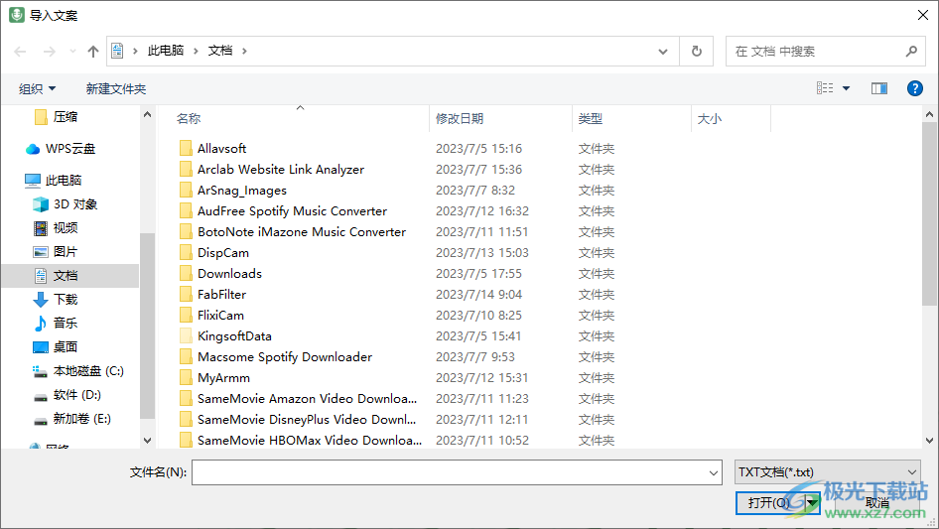Viewport: 939px width, 529px height.
Task: Toggle the preview pane
Action: coord(879,88)
